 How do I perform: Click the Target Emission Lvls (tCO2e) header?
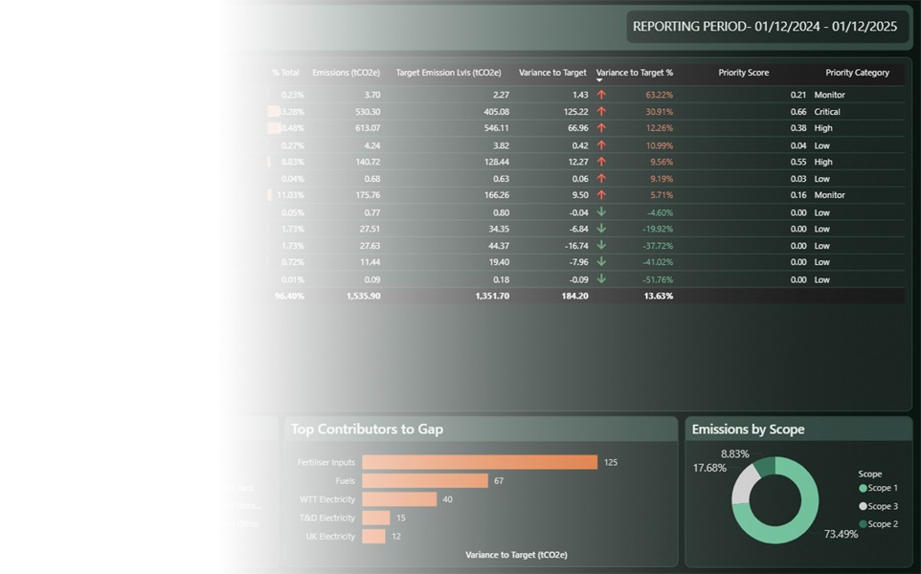tap(448, 73)
